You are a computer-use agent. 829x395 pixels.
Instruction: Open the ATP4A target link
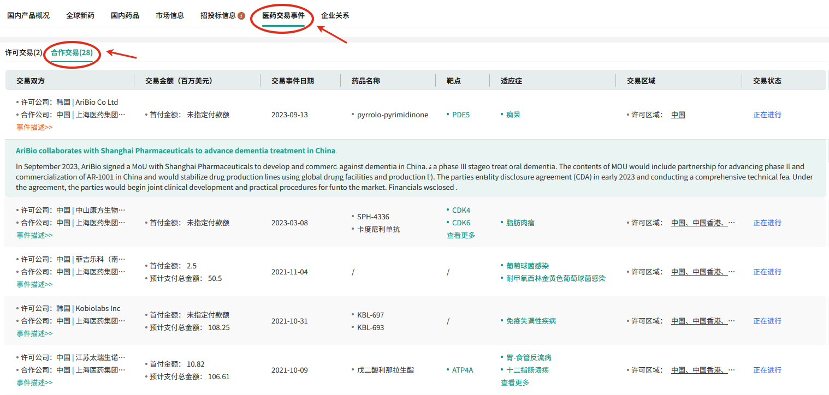(462, 370)
